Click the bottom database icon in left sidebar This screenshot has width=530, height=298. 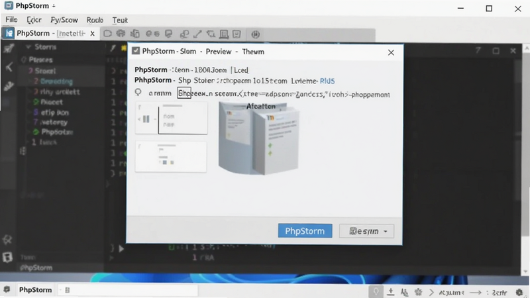(7, 257)
